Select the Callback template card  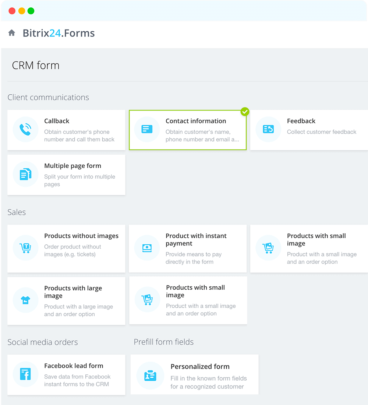tap(66, 130)
